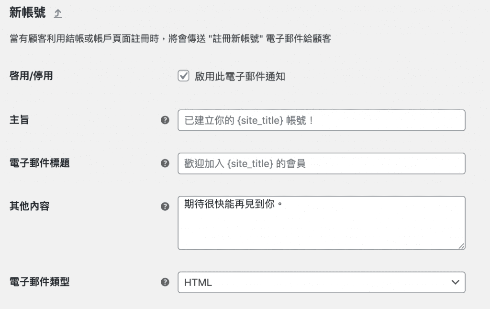Expand the email type selection list
Image resolution: width=490 pixels, height=309 pixels.
(x=321, y=283)
